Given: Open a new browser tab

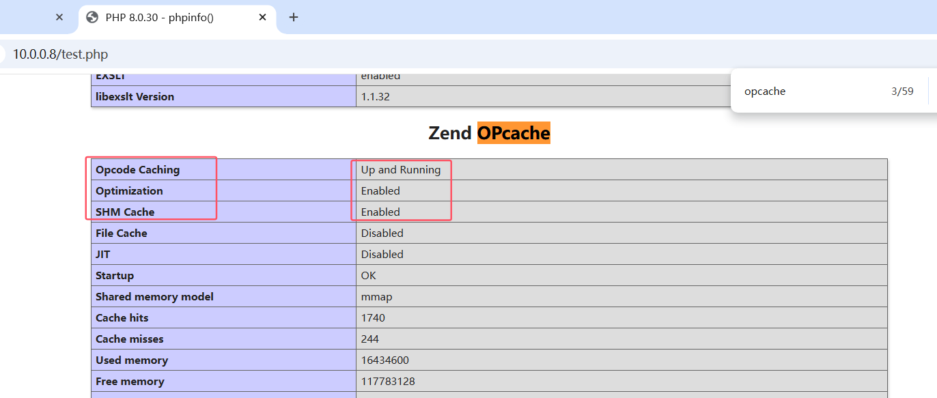Looking at the screenshot, I should coord(294,17).
